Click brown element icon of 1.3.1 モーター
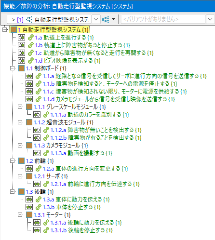Viewport: 215px width, 240px height. click(x=29, y=215)
